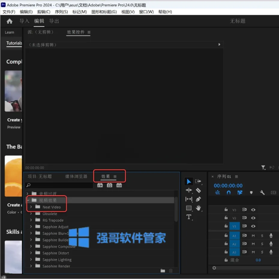Create a new custom bin in Effects
This screenshot has width=279, height=279.
163,271
